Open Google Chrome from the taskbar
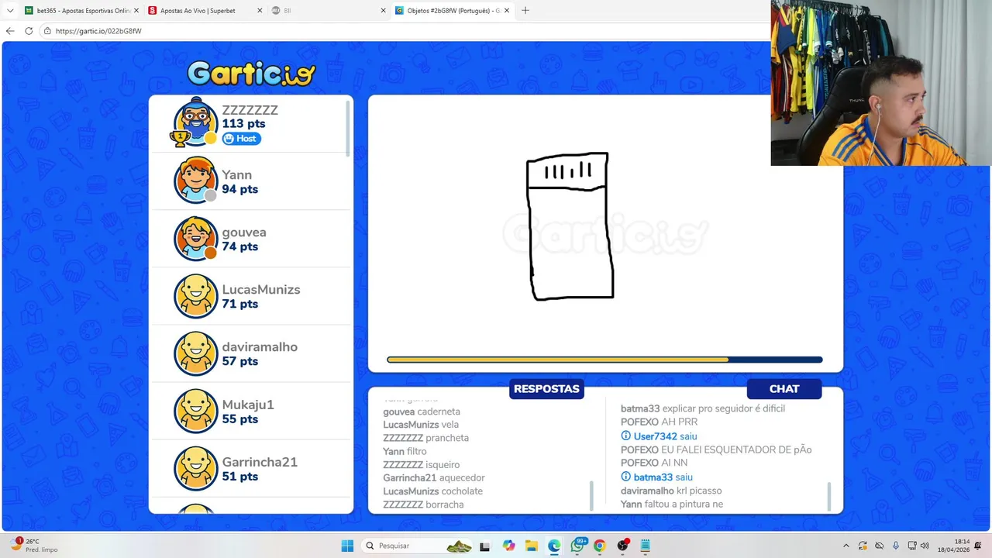 coord(599,546)
